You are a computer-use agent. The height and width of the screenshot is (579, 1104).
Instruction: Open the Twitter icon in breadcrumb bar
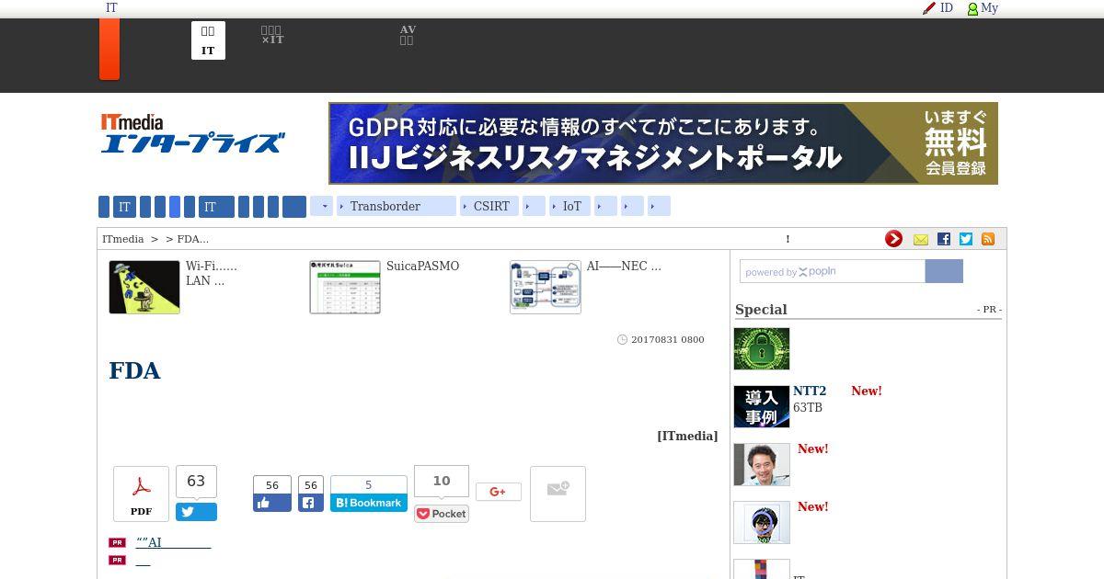point(966,239)
